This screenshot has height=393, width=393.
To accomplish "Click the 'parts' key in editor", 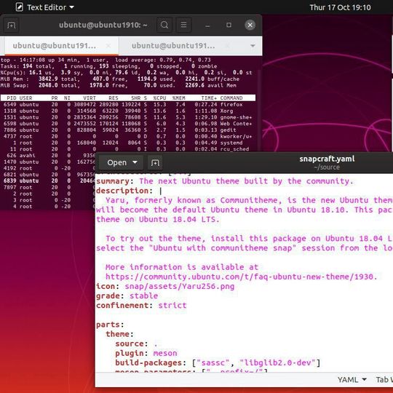I will pyautogui.click(x=108, y=325).
